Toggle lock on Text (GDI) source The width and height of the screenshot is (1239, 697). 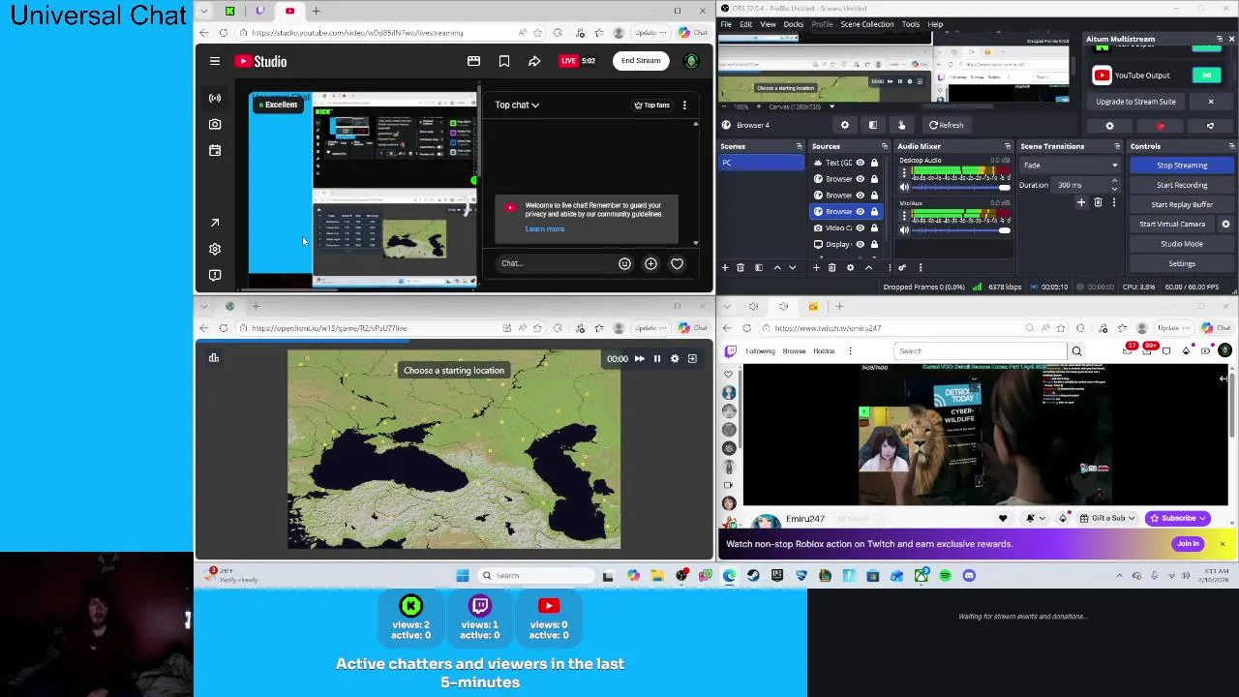pyautogui.click(x=874, y=163)
